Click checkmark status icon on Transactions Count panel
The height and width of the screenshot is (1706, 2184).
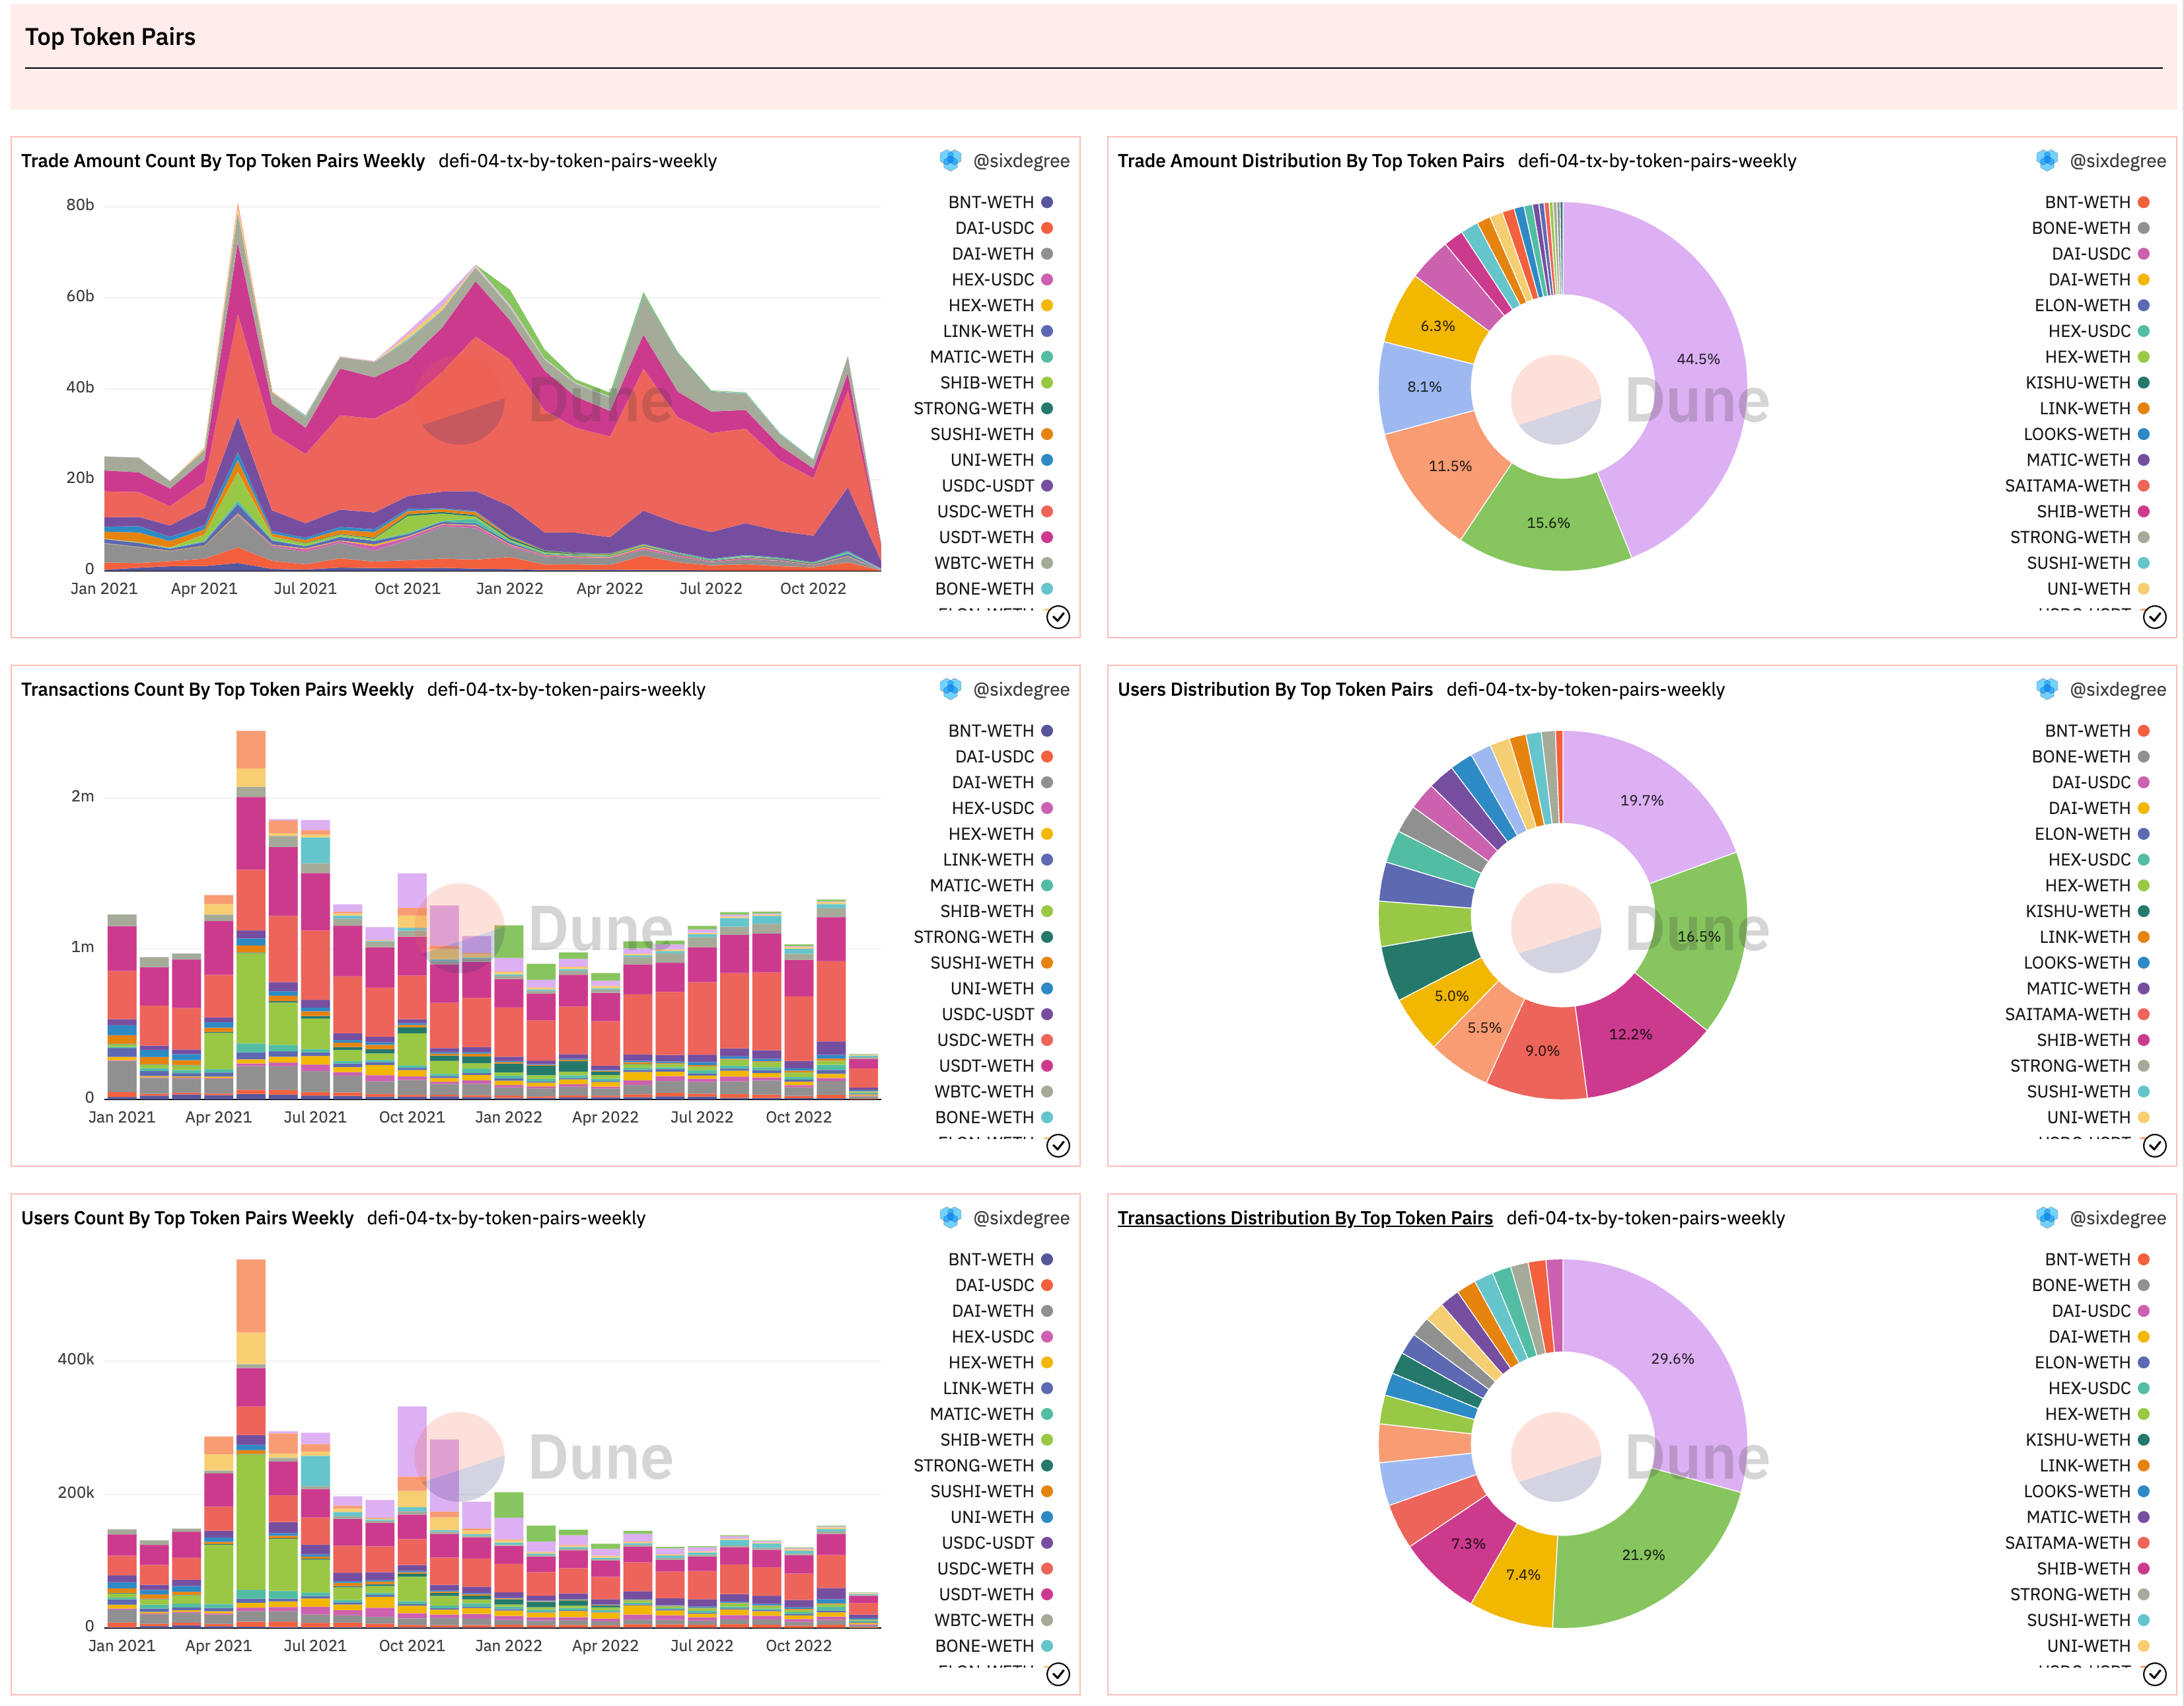pyautogui.click(x=1058, y=1146)
